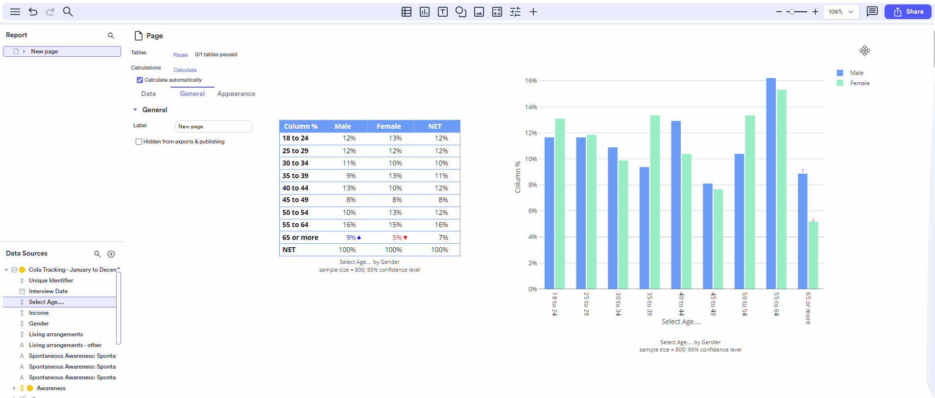The image size is (935, 398).
Task: Add a data source with plus icon
Action: (111, 254)
